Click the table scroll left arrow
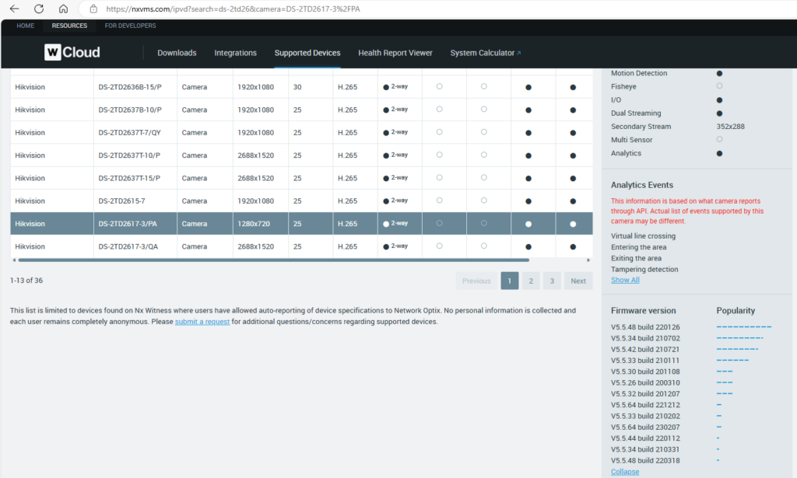Screen dimensions: 797x478 pos(14,260)
